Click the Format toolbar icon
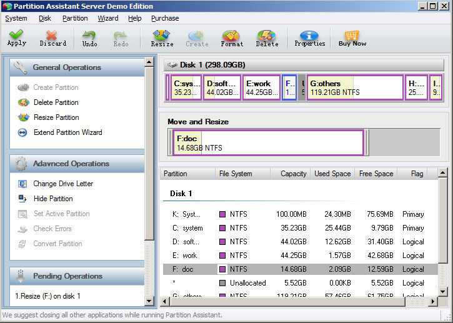The height and width of the screenshot is (323, 453). point(231,35)
